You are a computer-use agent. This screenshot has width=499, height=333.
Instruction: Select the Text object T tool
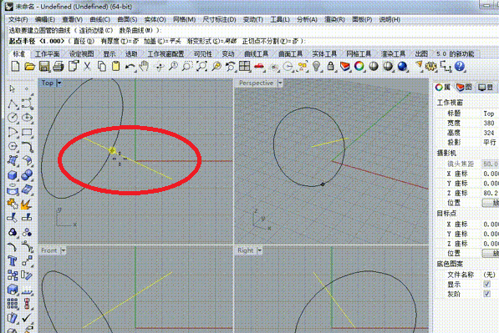click(13, 261)
